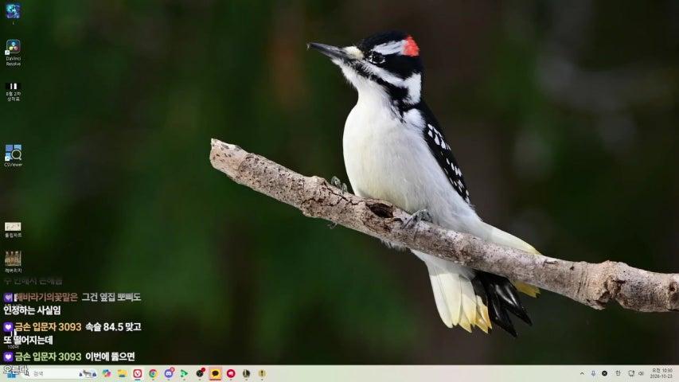Click chat text 인정하는 사실임
The image size is (679, 382).
[x=33, y=310]
